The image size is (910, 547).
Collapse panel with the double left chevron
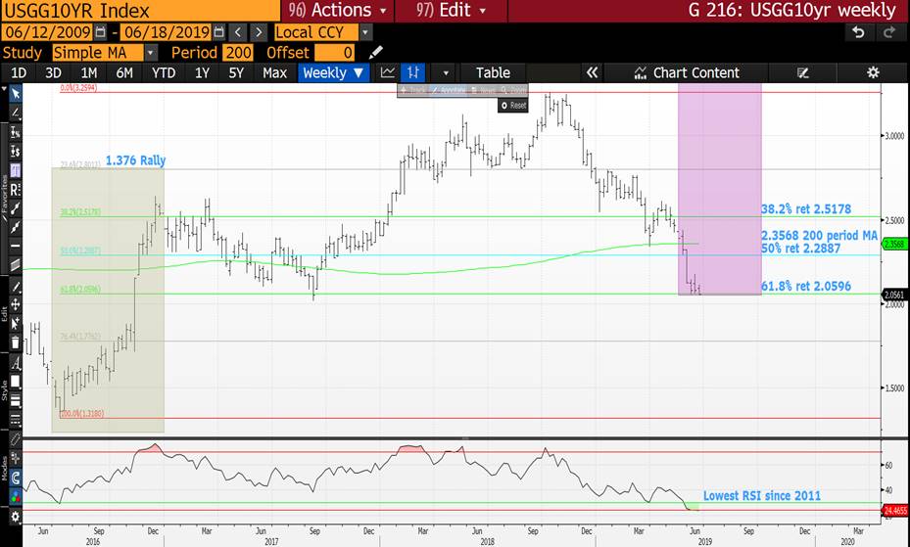pos(592,72)
